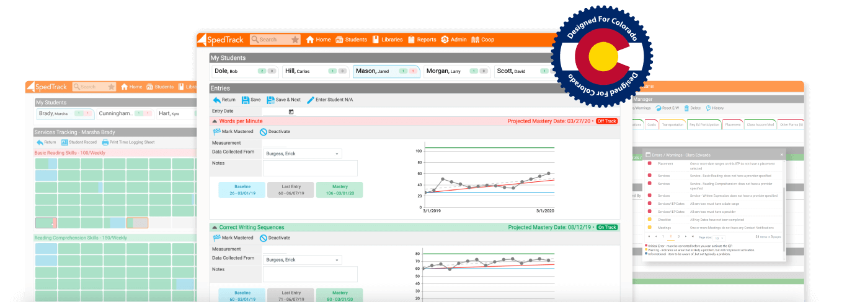The image size is (847, 302).
Task: Mark Correct Writing Sequences as mastered
Action: pos(233,238)
